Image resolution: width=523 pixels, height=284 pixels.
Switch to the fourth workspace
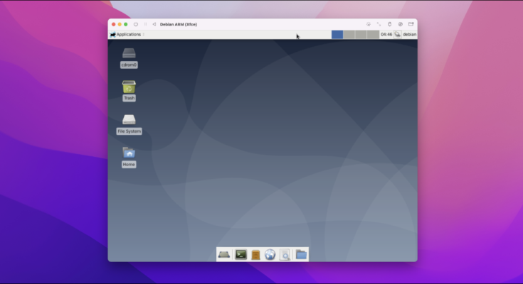click(374, 34)
